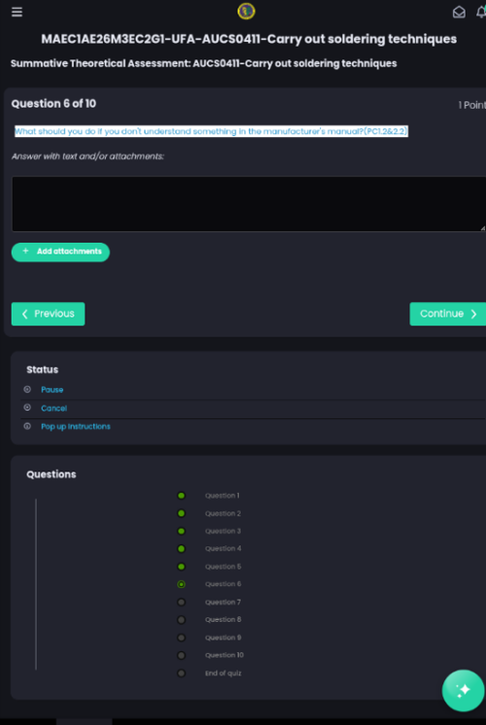Click the Questions panel heading
Viewport: 486px width, 725px height.
52,474
